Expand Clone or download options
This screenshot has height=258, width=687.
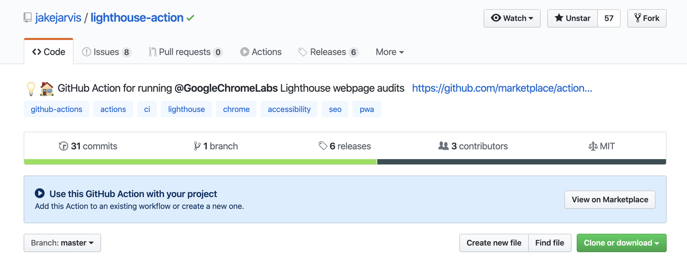coord(621,243)
